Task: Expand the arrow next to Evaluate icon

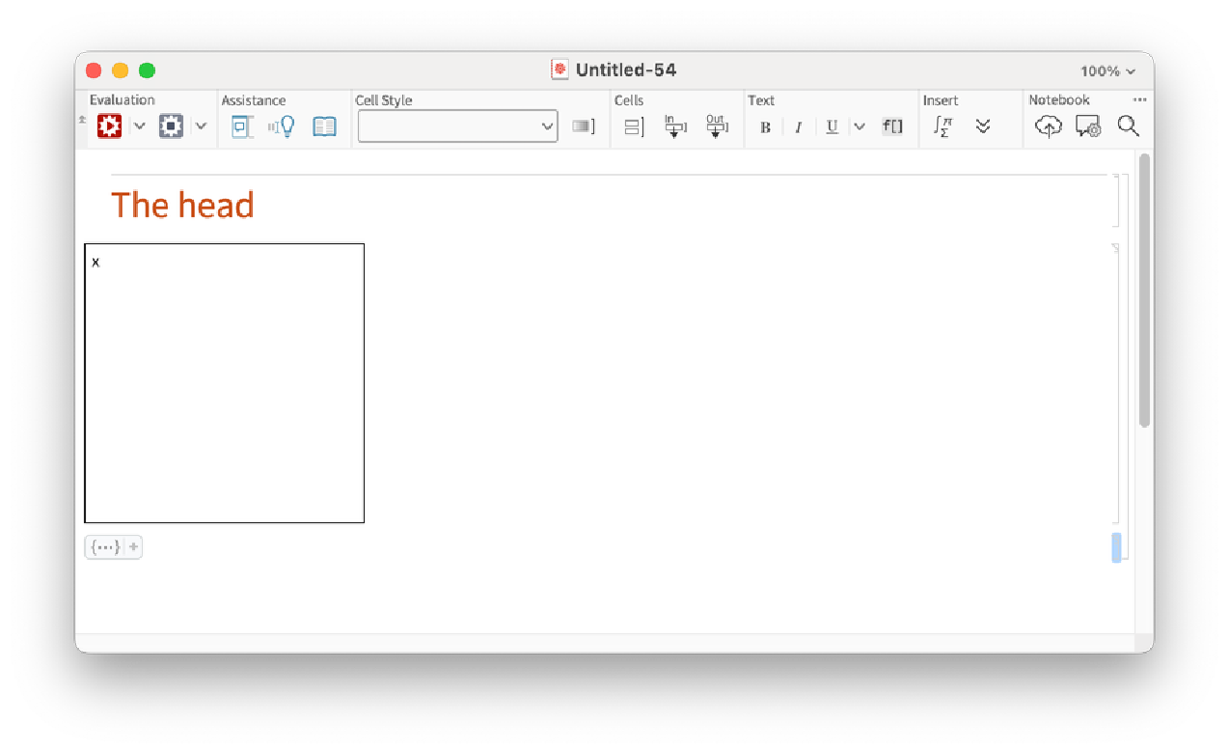Action: [139, 126]
